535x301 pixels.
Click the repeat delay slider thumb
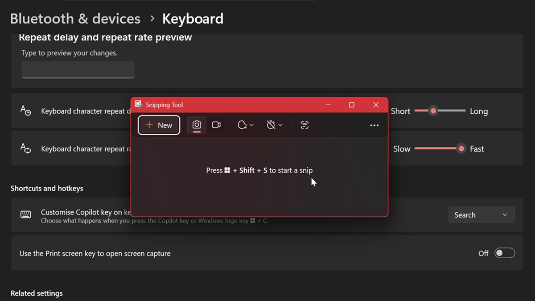tap(433, 111)
